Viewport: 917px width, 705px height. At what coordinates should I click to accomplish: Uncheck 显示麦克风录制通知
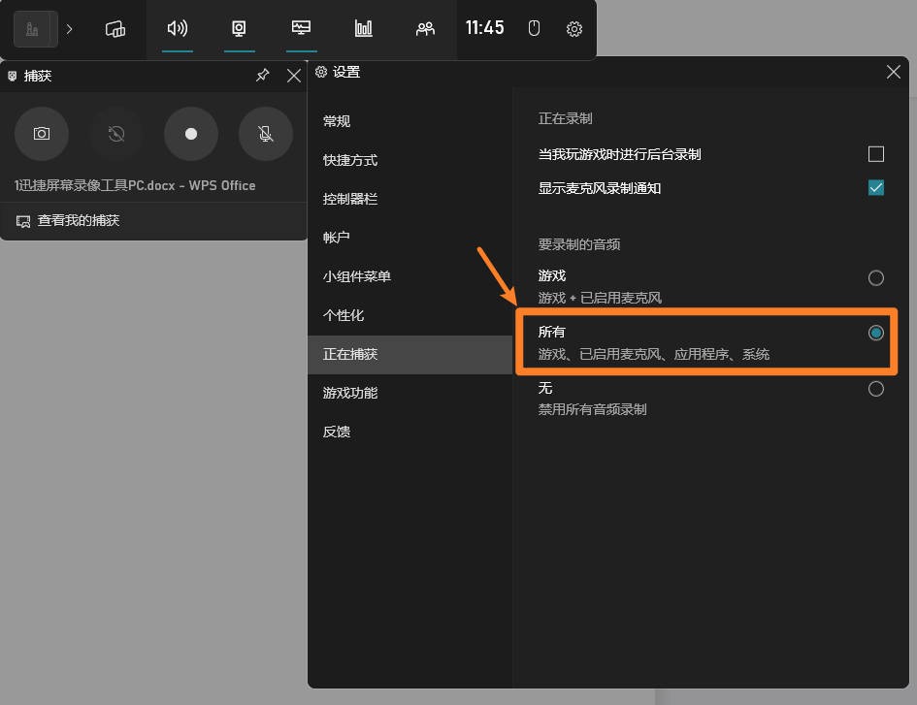coord(876,188)
